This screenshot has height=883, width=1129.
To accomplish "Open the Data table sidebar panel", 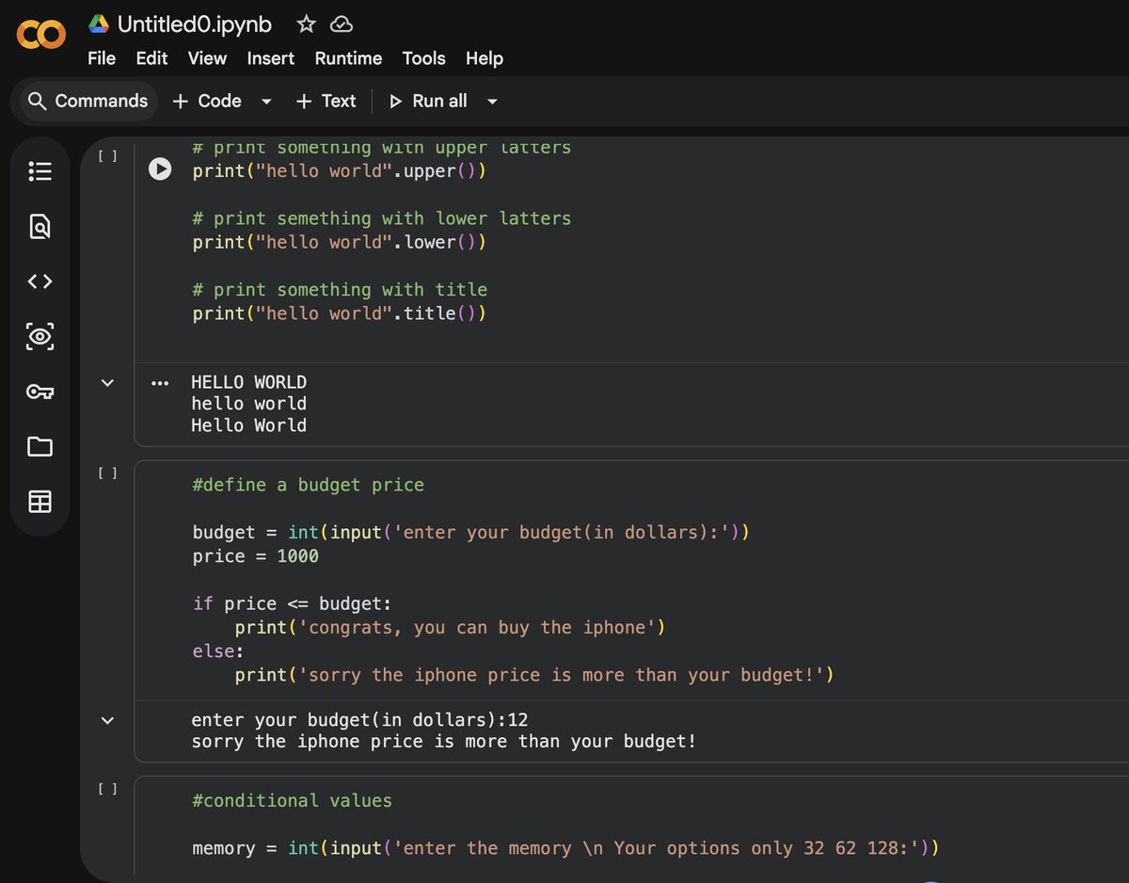I will point(40,502).
